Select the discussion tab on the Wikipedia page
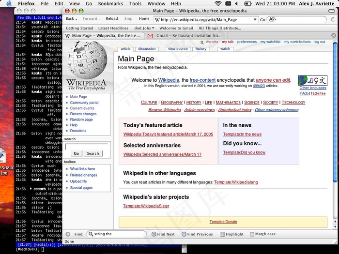Image resolution: width=339 pixels, height=254 pixels. coord(147,49)
